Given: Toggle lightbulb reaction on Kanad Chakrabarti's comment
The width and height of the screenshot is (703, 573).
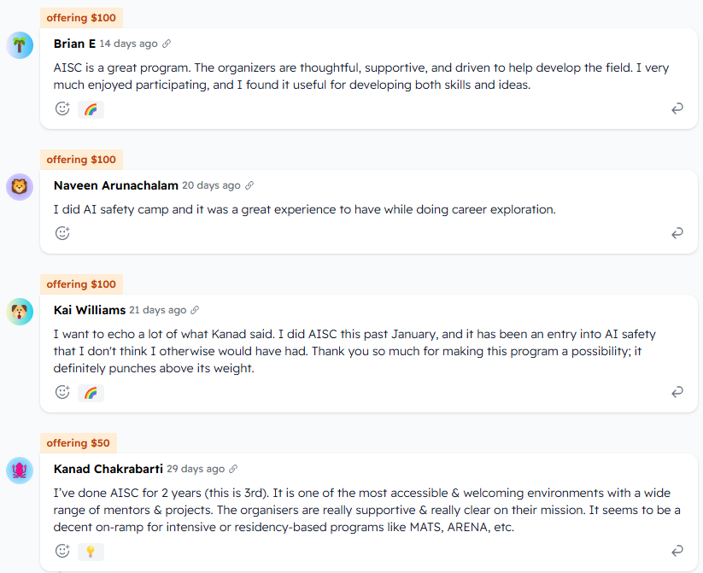Looking at the screenshot, I should (91, 552).
